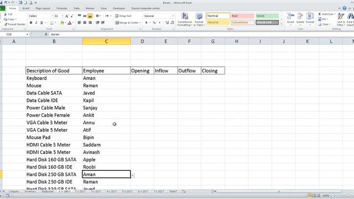Screen dimensions: 354x199
Task: Click the Fill Color bucket icon
Action: pos(62,23)
